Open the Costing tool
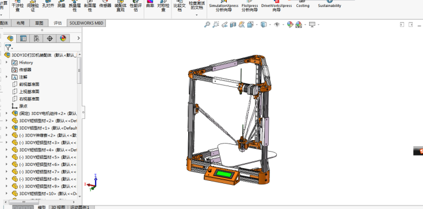Image resolution: width=423 pixels, height=209 pixels. click(x=303, y=4)
